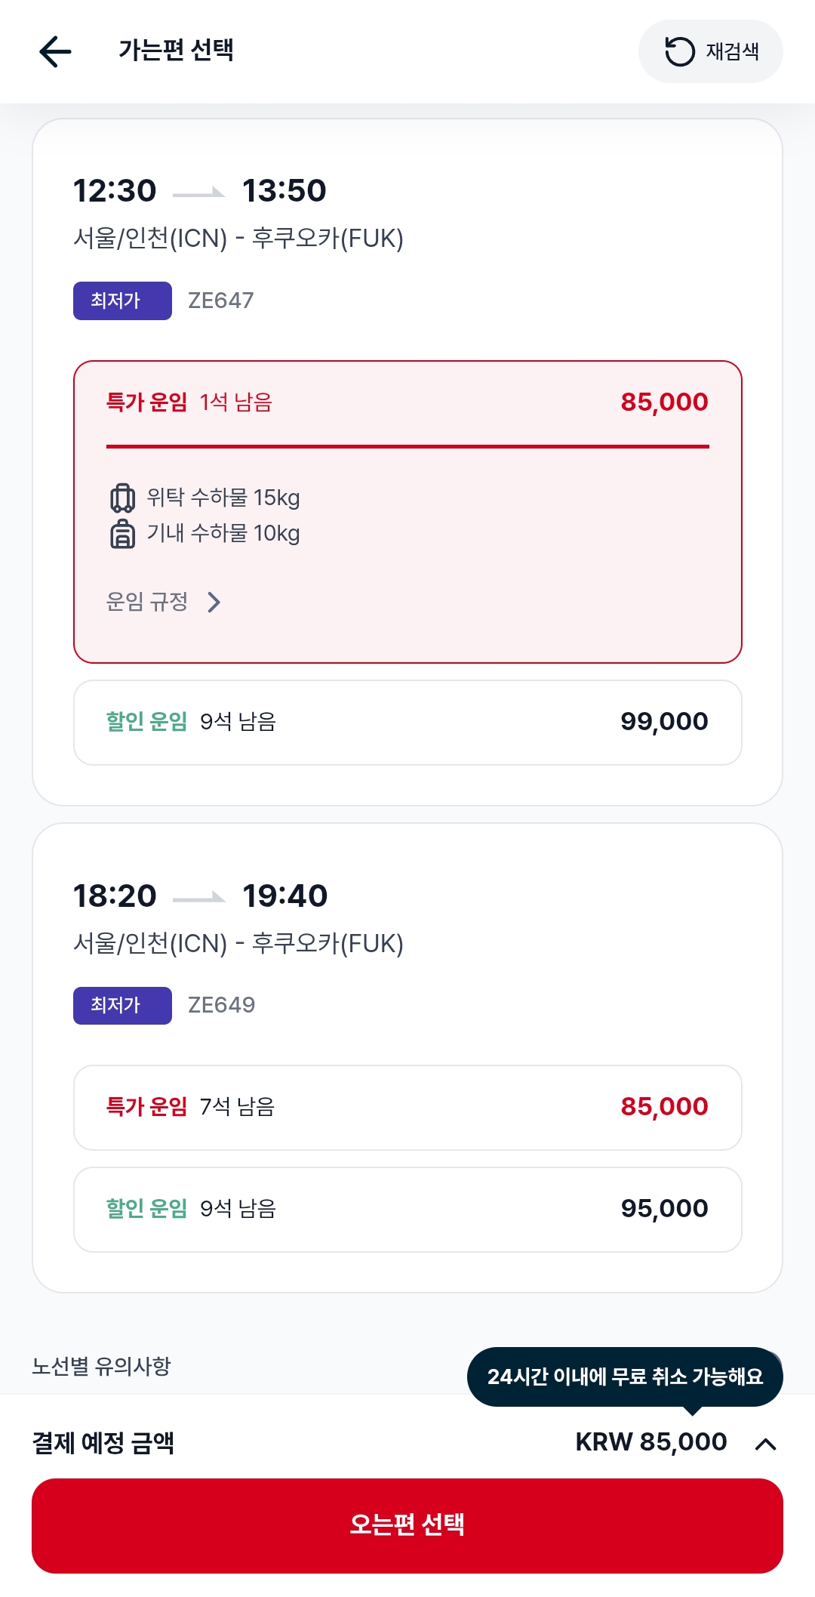Choose 할인 운임 95,000 for ZE649

click(407, 1210)
